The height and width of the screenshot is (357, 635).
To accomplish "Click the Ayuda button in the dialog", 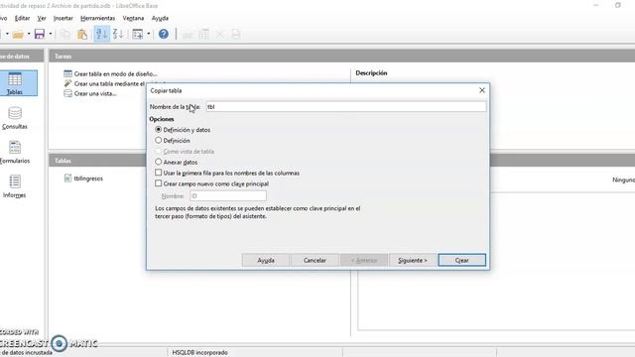I will [266, 260].
